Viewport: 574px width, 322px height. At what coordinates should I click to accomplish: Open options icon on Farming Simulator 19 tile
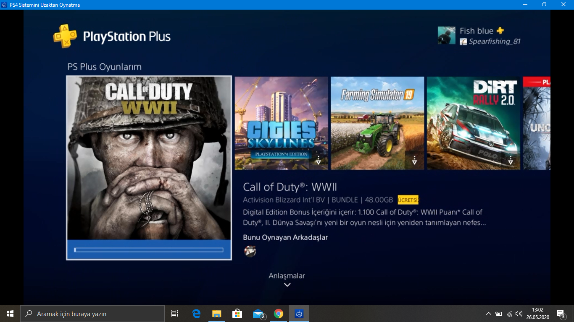tap(415, 160)
